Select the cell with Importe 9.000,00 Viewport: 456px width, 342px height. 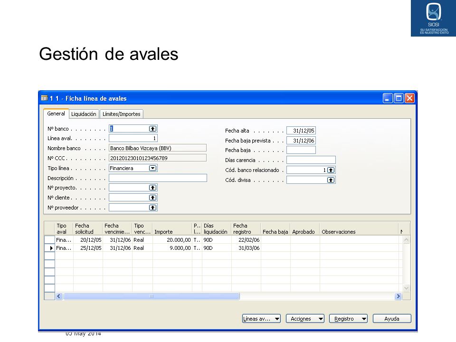(172, 248)
